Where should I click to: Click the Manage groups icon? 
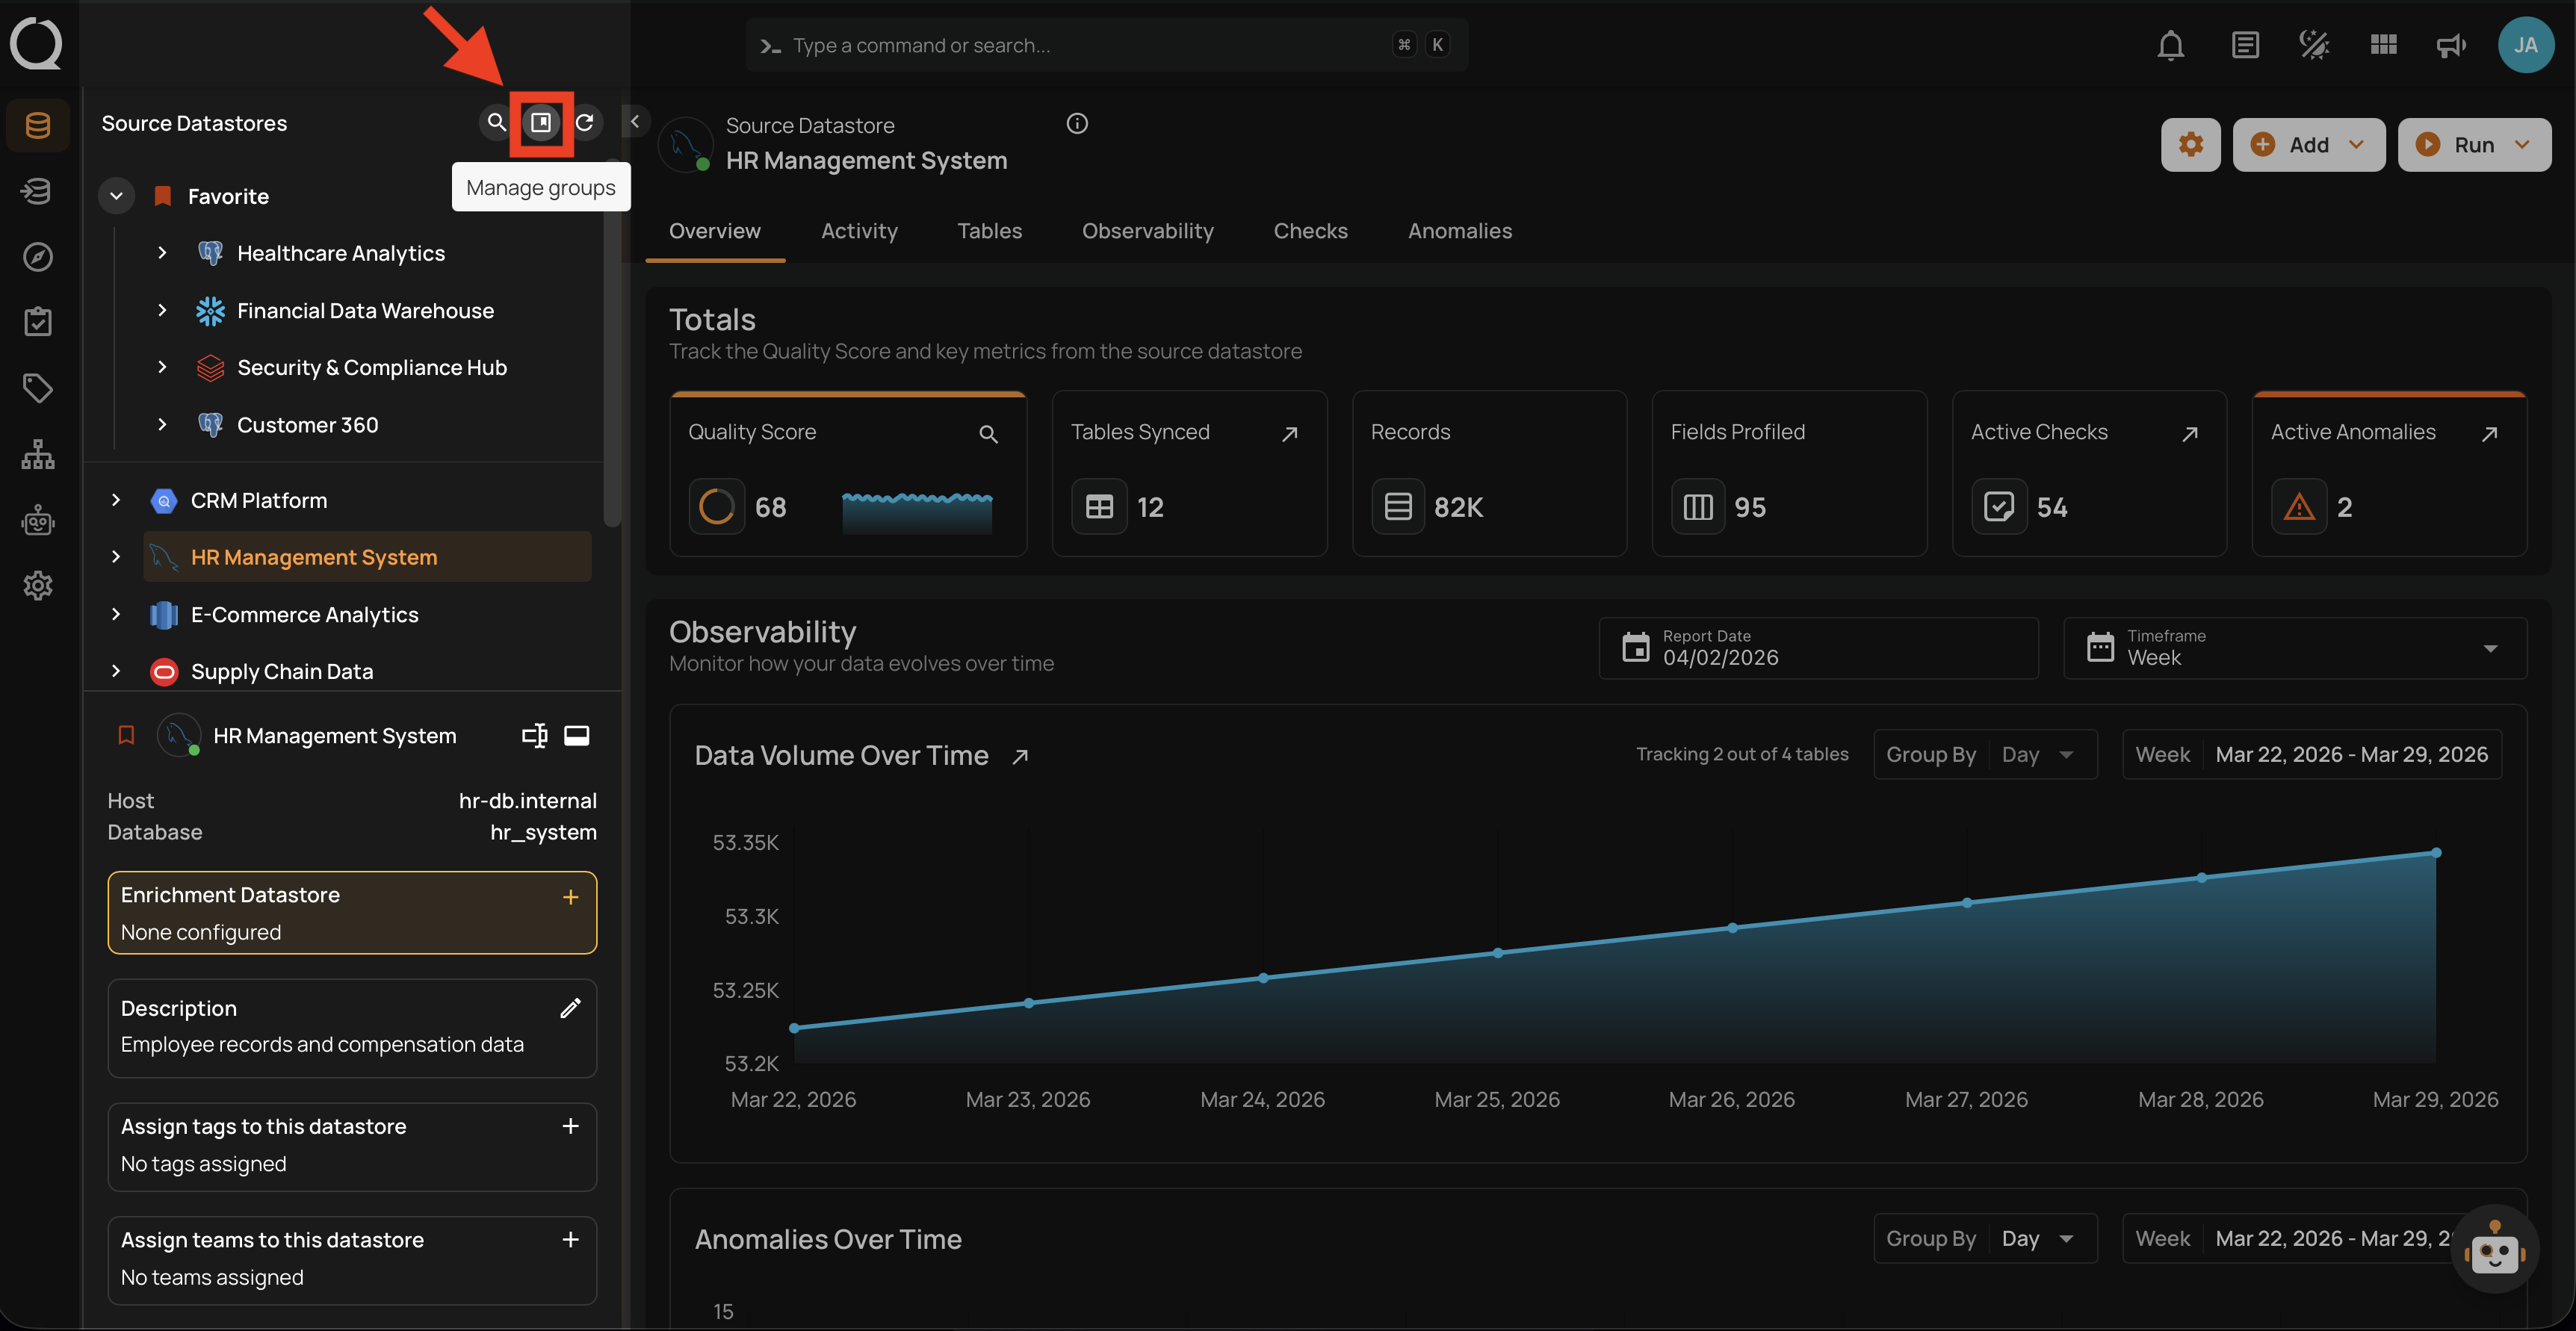coord(541,122)
